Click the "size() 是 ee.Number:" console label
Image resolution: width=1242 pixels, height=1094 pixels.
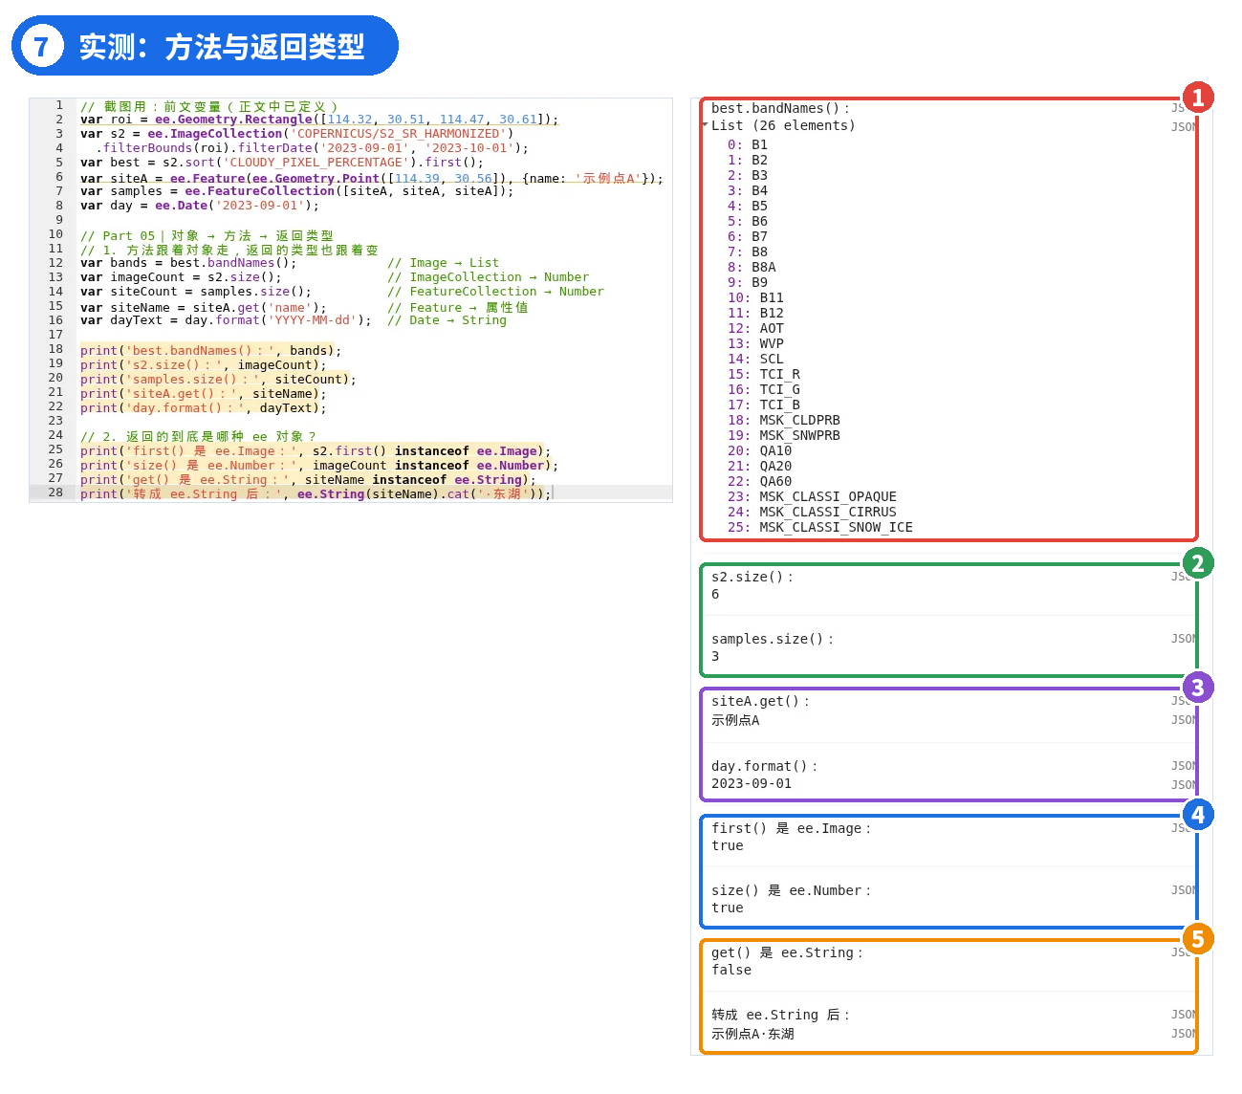pos(792,891)
